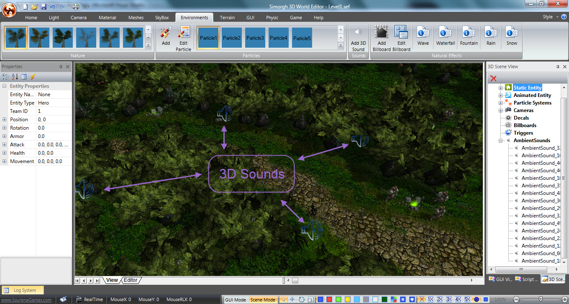The width and height of the screenshot is (569, 304).
Task: Visit the www.SourenaGames.com link
Action: pos(26,300)
